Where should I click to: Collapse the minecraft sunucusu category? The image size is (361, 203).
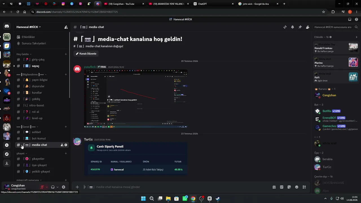[x=29, y=180]
